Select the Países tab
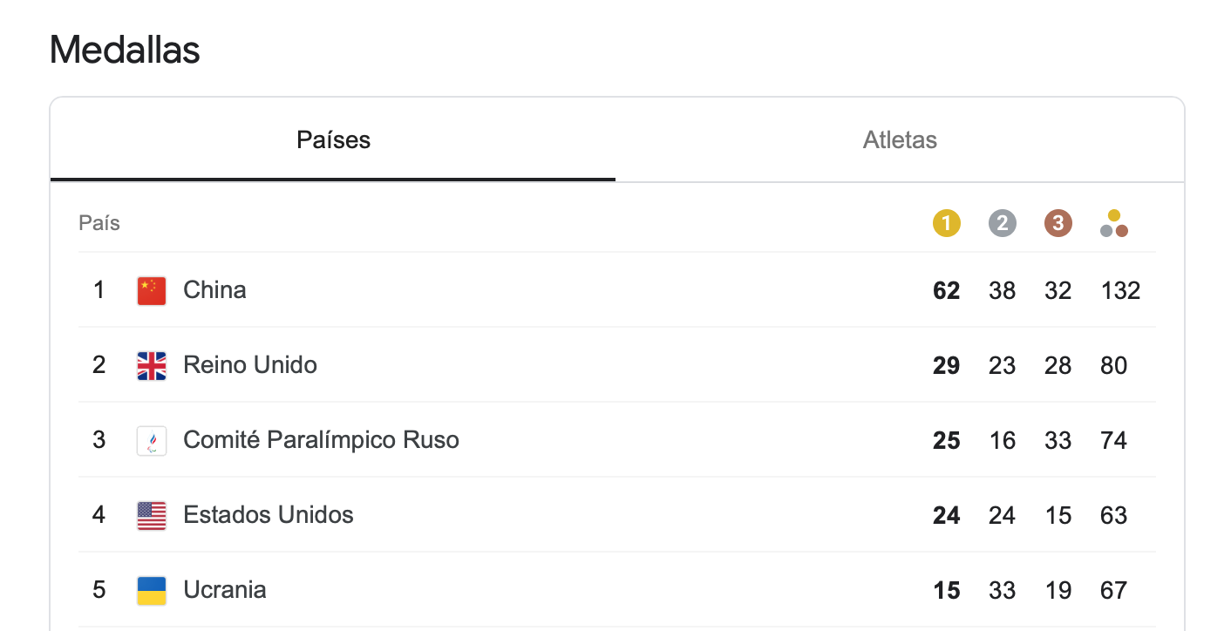 333,139
